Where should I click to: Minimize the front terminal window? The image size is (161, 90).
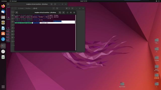[x=67, y=12]
